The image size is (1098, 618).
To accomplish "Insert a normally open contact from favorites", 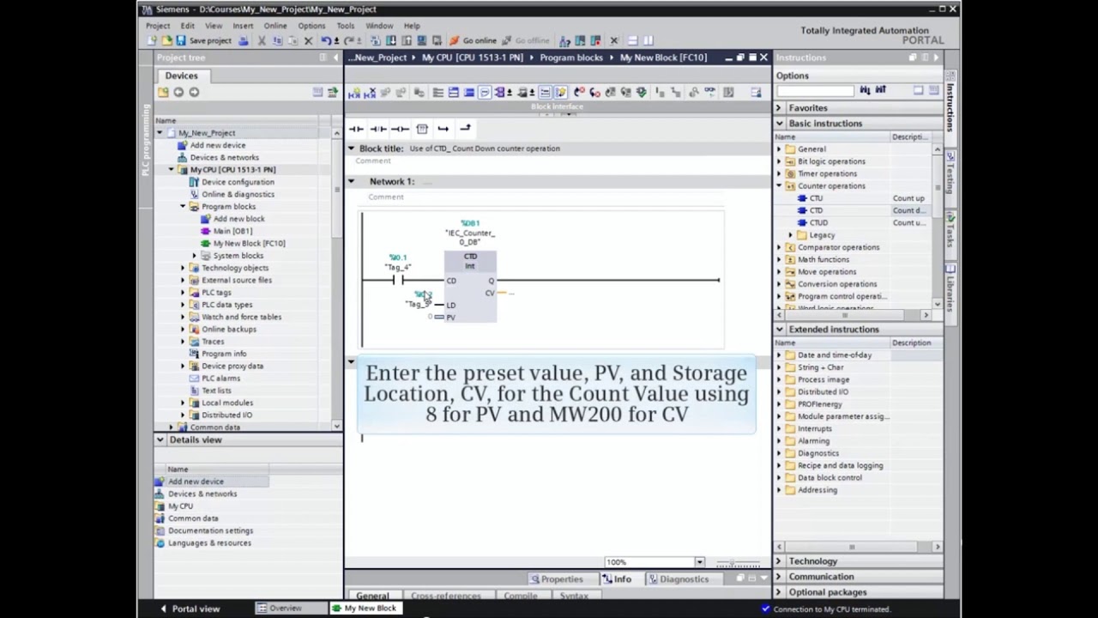I will pyautogui.click(x=356, y=129).
